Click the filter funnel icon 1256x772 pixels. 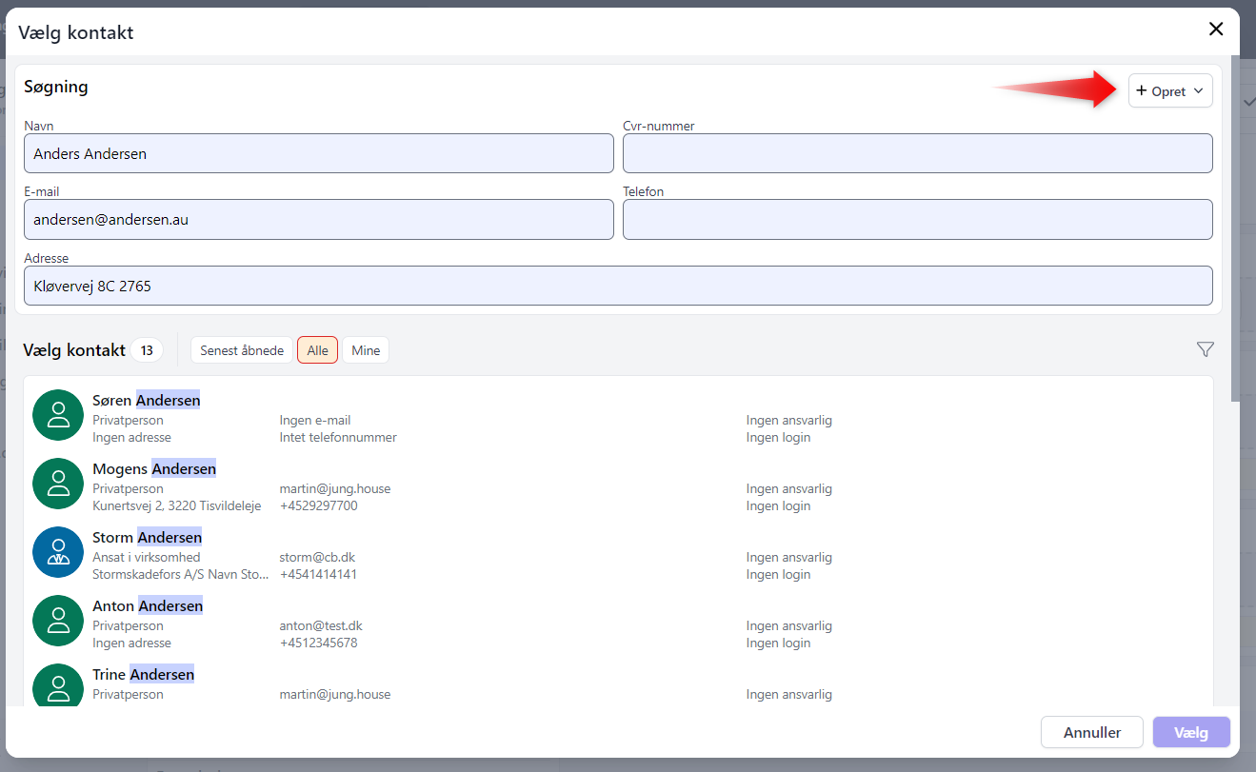tap(1205, 349)
